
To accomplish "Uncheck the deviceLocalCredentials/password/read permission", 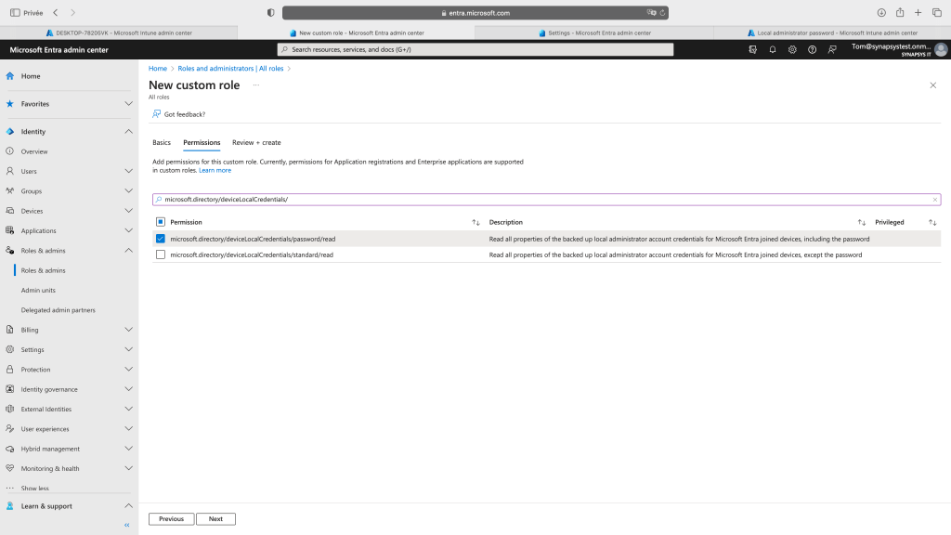I will [161, 239].
